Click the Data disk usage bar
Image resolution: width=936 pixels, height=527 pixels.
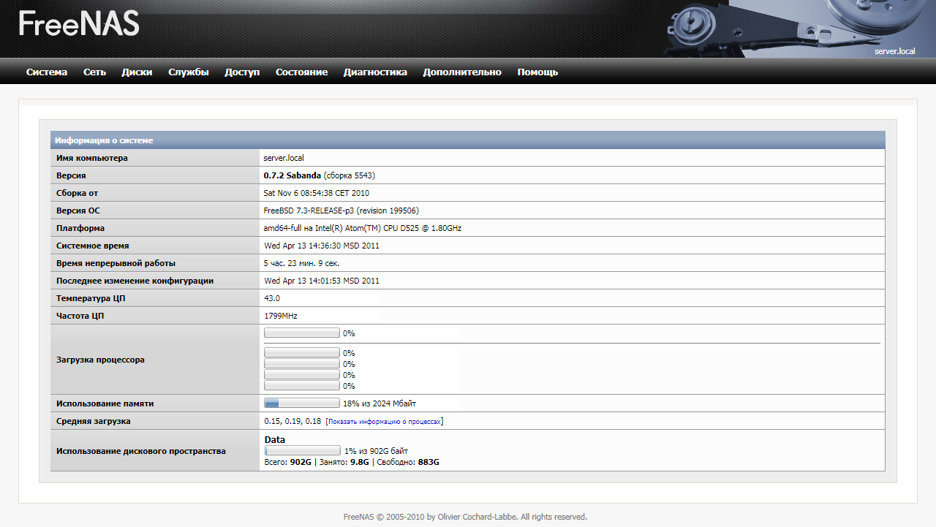[303, 451]
